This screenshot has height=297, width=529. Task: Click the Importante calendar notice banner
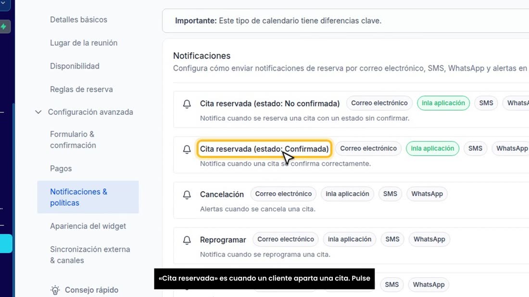(345, 21)
